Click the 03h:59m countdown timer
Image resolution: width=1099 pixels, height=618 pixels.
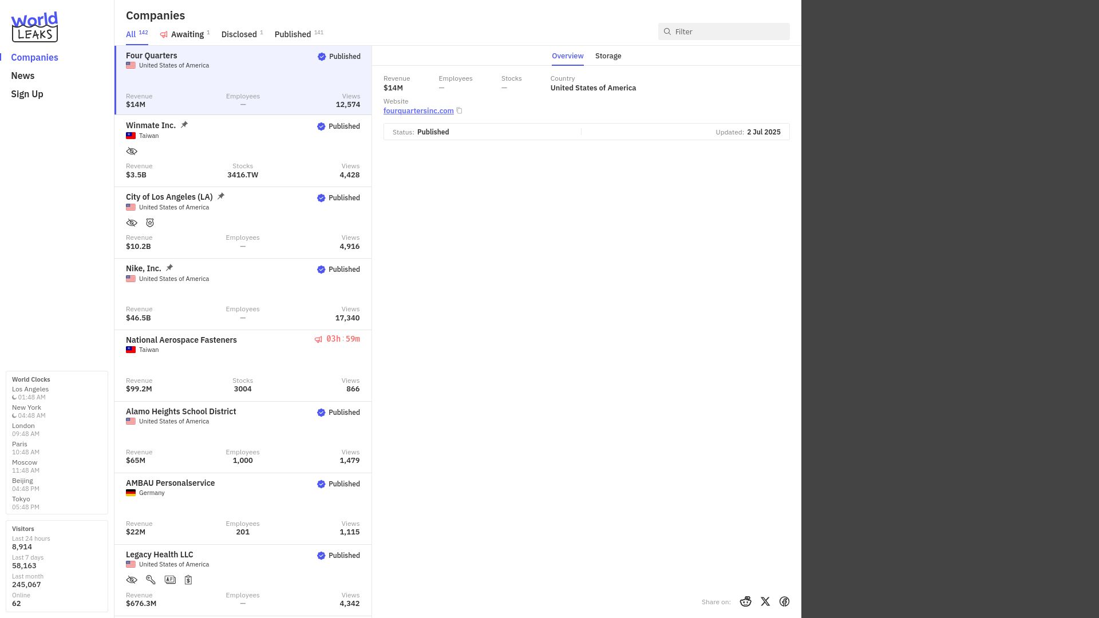[x=343, y=339]
